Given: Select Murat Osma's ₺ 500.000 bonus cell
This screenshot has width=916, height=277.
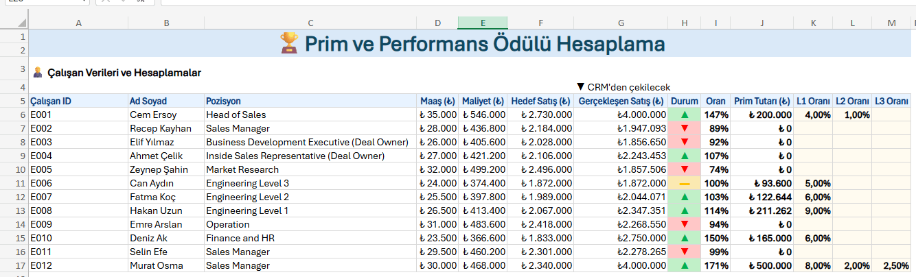Looking at the screenshot, I should click(762, 265).
